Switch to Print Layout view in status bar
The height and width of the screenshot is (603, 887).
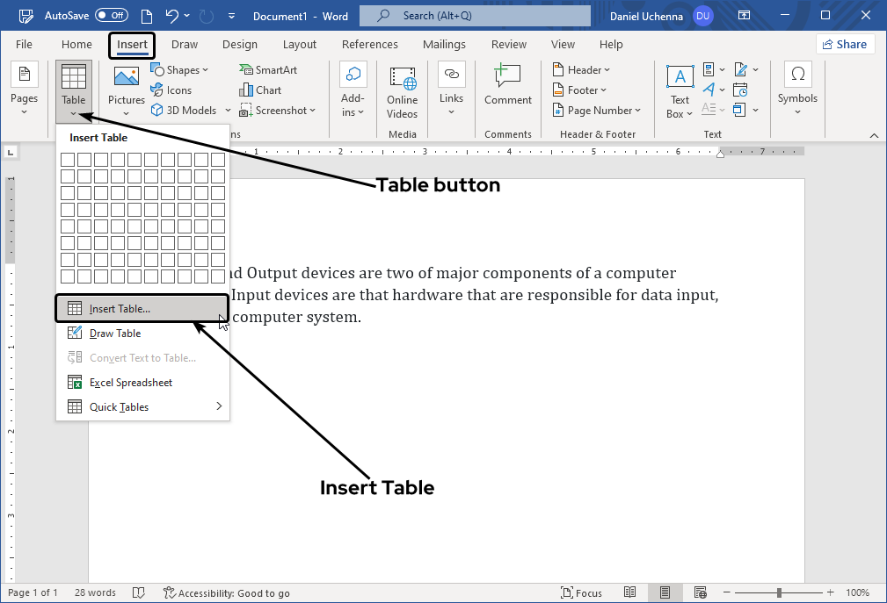pyautogui.click(x=665, y=593)
